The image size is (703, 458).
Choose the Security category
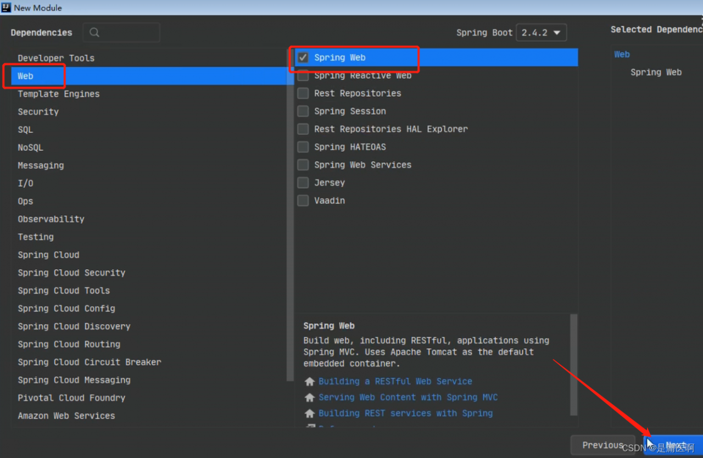(x=149, y=111)
